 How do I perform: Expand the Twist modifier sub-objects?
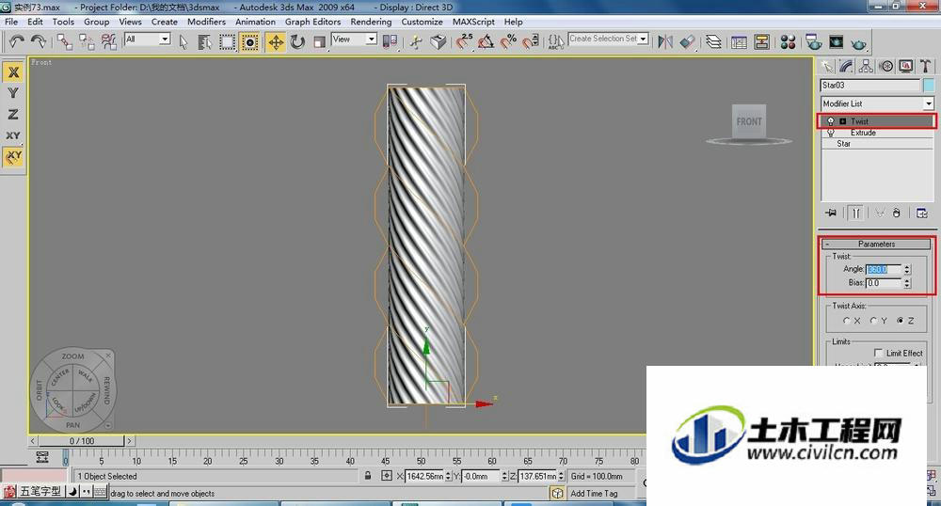pos(842,121)
